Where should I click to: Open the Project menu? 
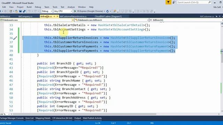tap(20, 7)
